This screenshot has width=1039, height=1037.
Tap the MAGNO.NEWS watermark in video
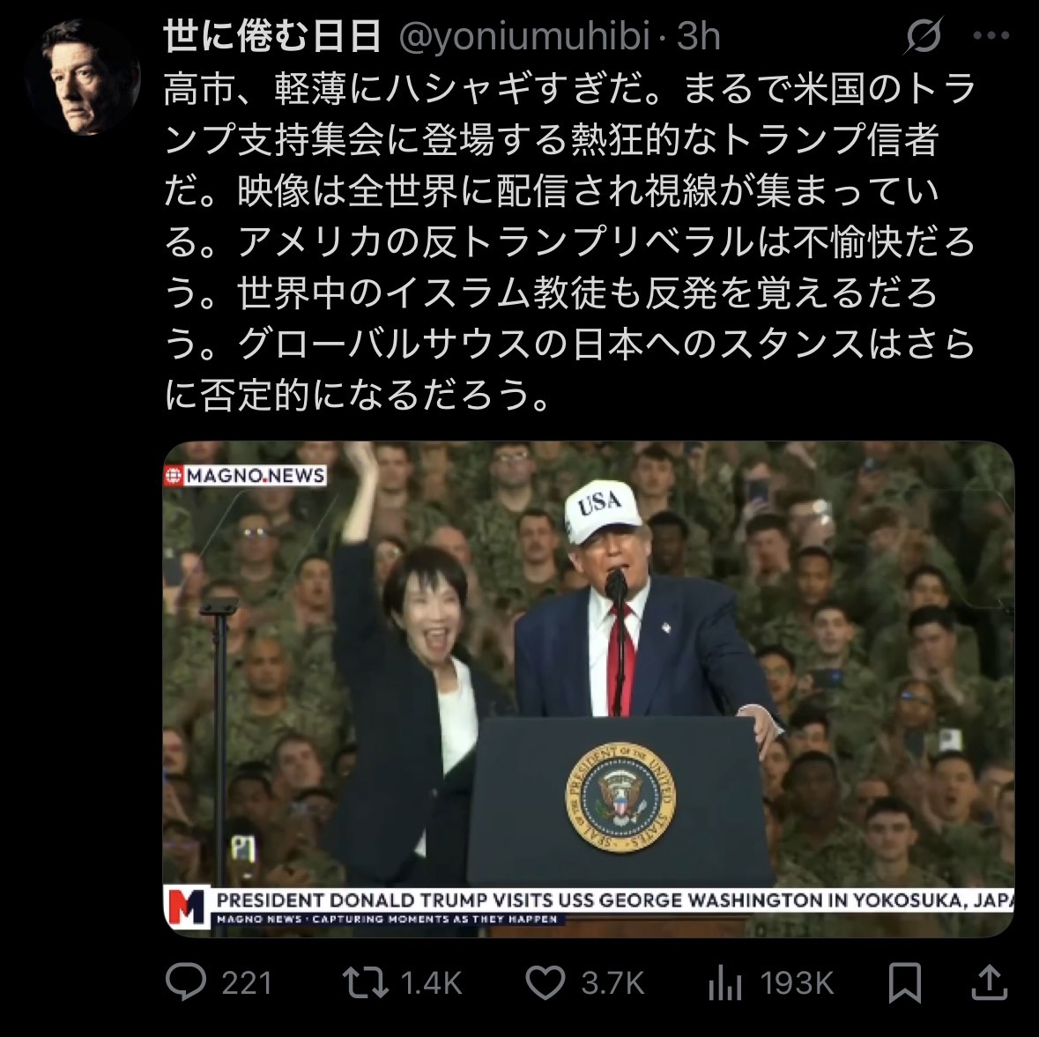click(x=246, y=475)
